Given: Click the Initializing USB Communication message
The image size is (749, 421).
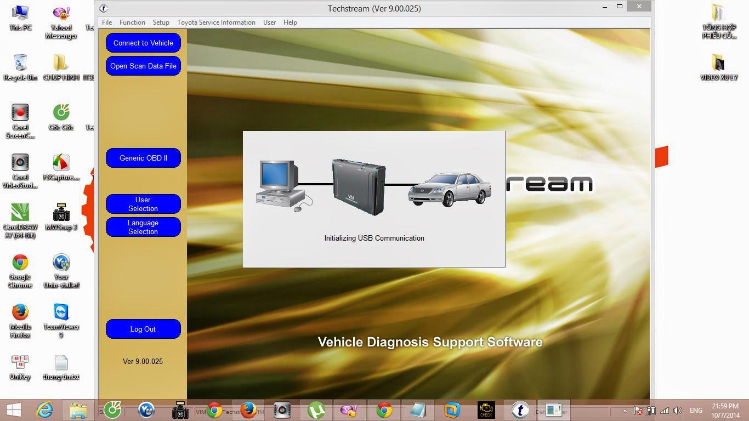Looking at the screenshot, I should pos(374,238).
